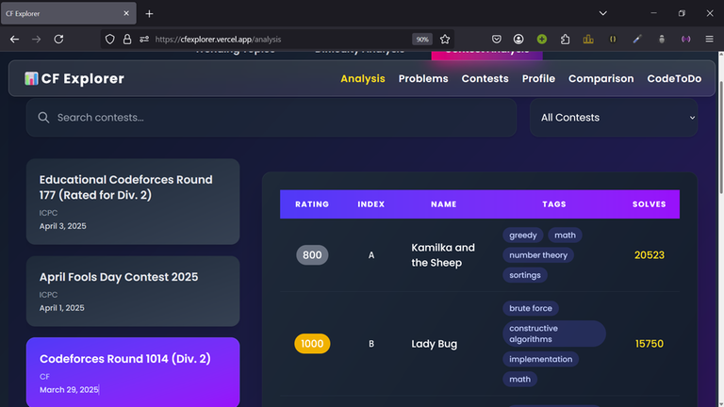724x407 pixels.
Task: Open the Firefox account profile icon
Action: pos(518,40)
